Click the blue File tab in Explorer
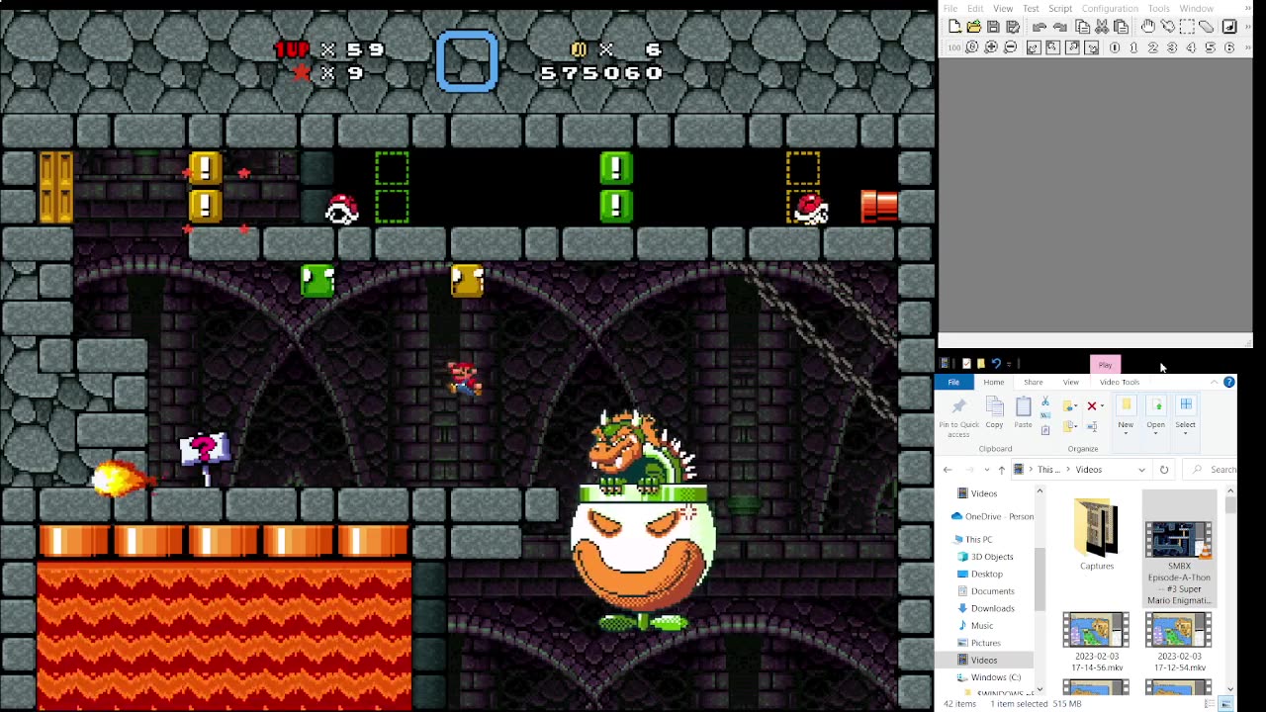 point(953,382)
